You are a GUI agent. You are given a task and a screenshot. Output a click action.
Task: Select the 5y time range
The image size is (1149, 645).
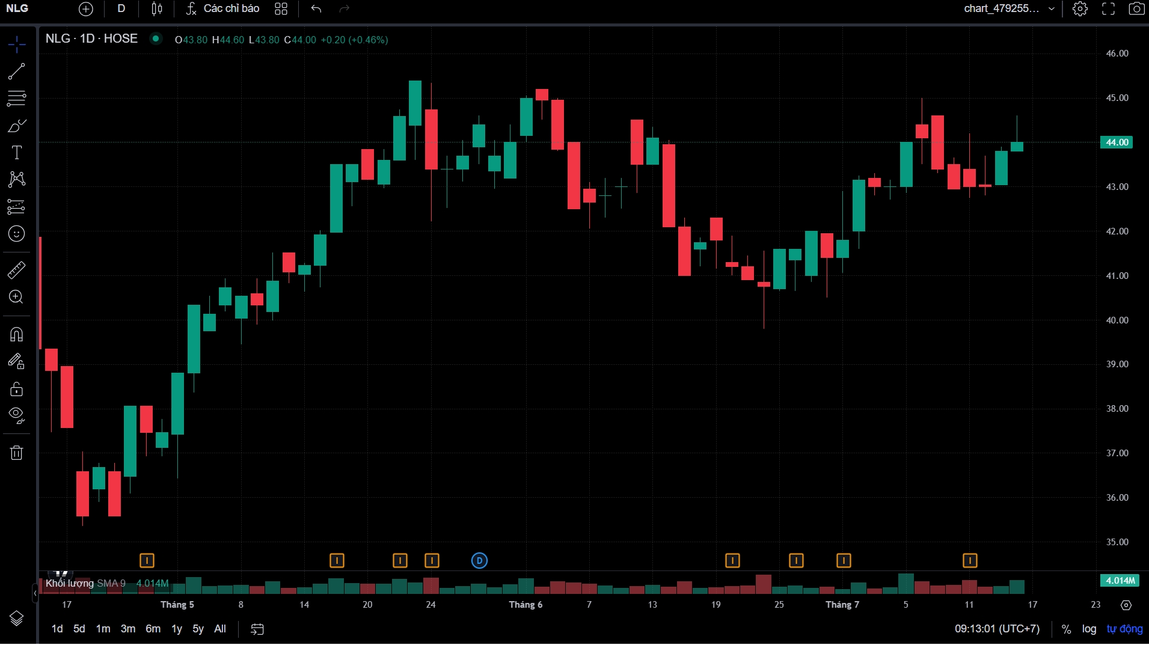coord(198,629)
